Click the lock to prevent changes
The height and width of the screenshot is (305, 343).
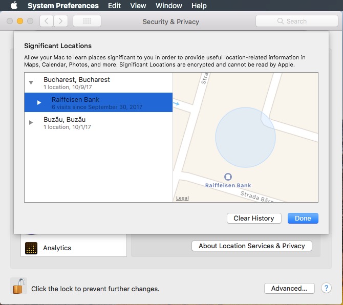18,286
